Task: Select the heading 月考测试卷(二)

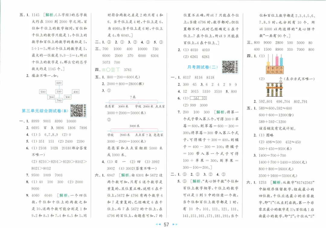Action: [202, 67]
